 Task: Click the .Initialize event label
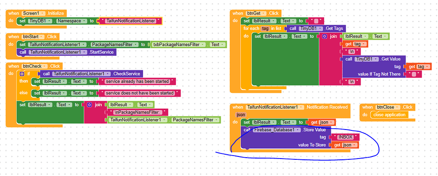click(x=55, y=13)
